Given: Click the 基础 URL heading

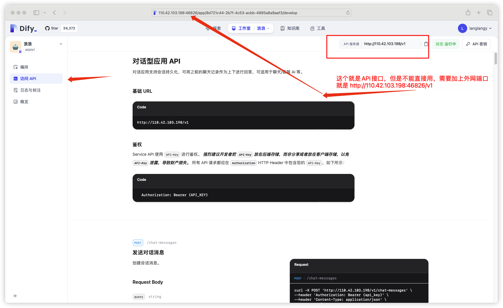Looking at the screenshot, I should coord(142,91).
